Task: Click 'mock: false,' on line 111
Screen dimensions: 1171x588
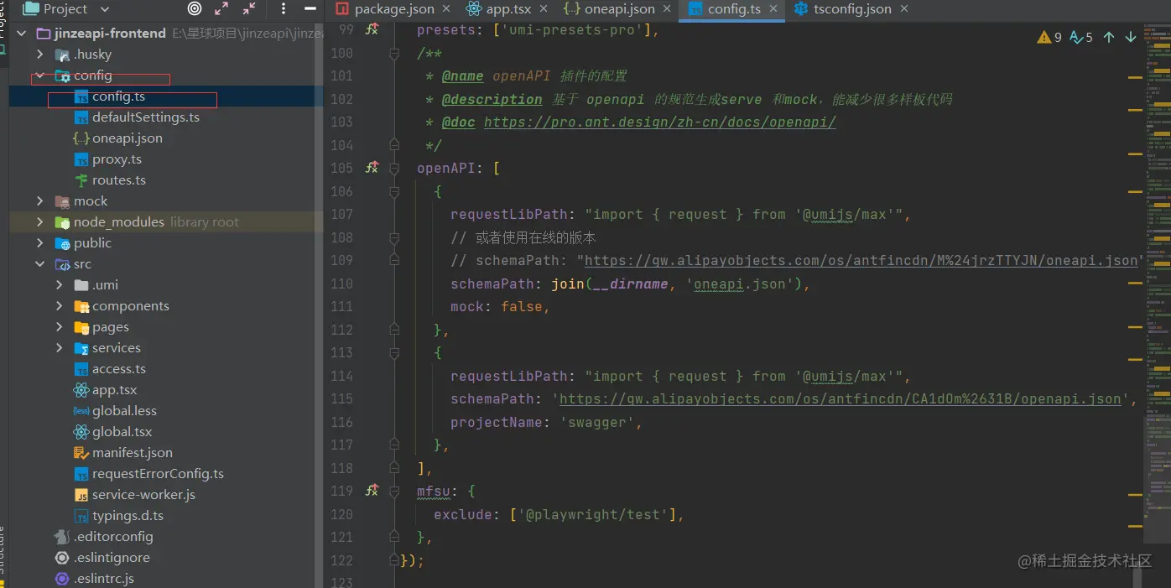Action: tap(500, 307)
